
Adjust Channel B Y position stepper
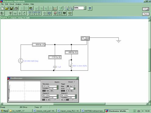[76, 98]
